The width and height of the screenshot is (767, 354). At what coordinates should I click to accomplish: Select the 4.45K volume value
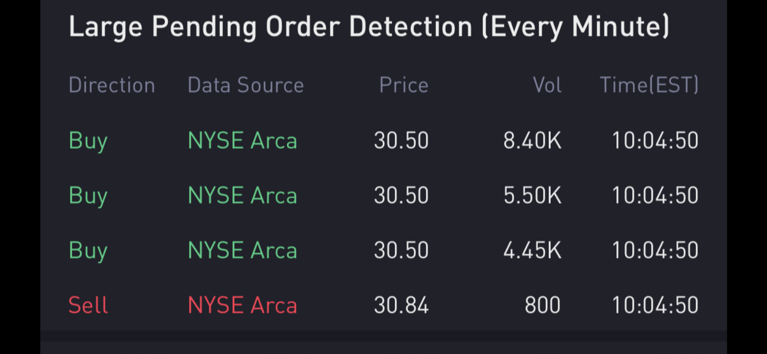532,250
